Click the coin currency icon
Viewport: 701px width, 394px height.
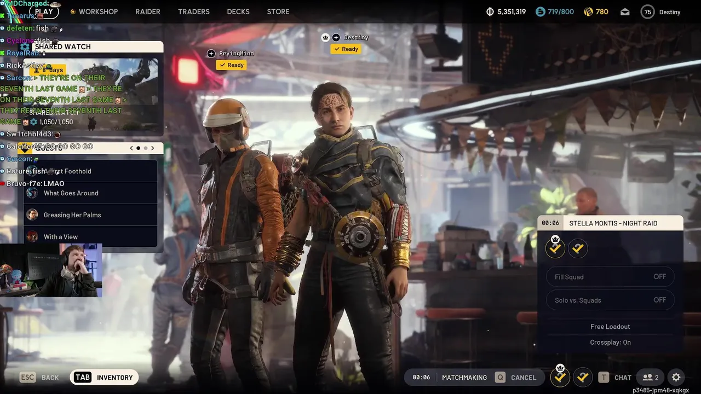[490, 11]
